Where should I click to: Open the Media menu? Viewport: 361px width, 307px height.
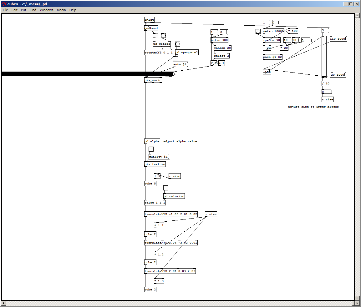pos(61,10)
